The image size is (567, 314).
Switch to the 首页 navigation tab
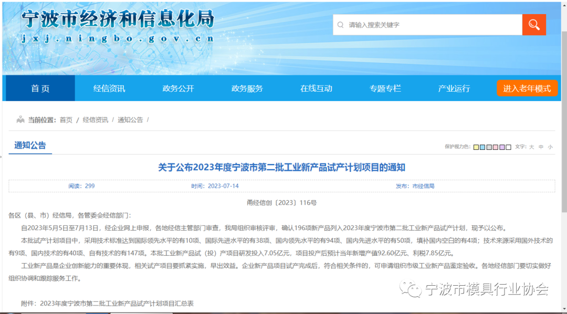[x=40, y=88]
